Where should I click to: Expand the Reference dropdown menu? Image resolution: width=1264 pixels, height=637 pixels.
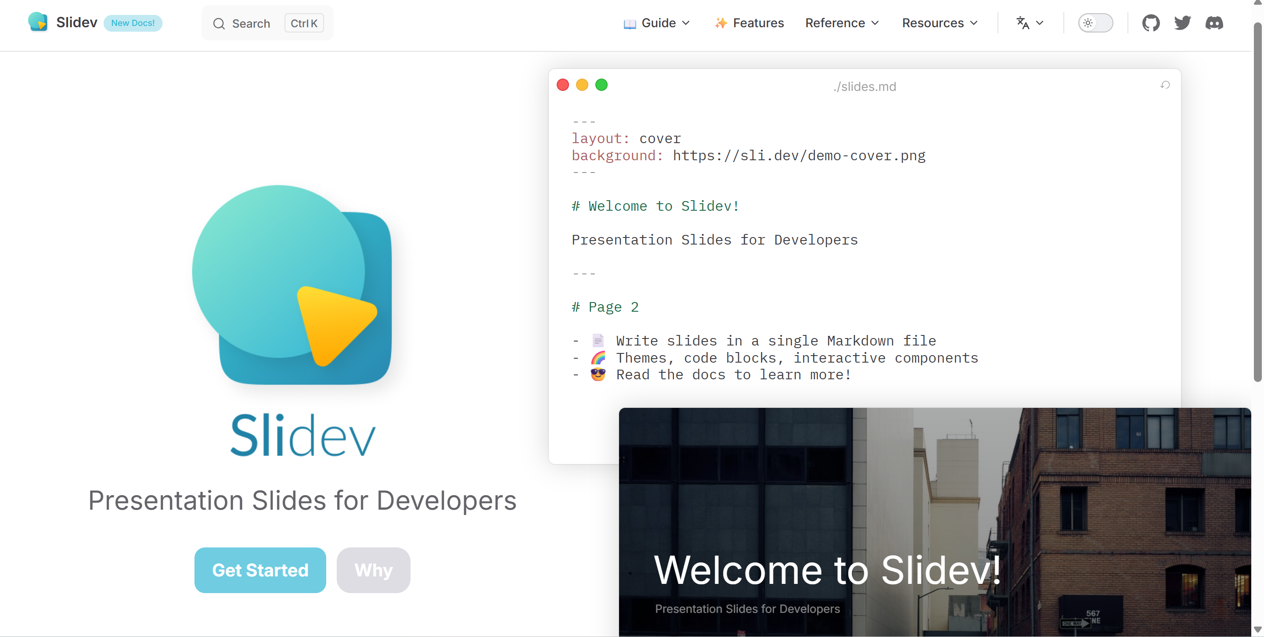click(842, 22)
